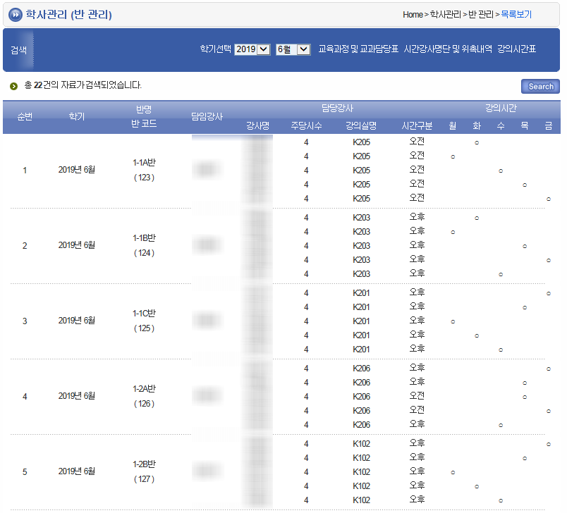Screen dimensions: 567x513
Task: Click the green bullet icon before result count
Action: (x=13, y=86)
